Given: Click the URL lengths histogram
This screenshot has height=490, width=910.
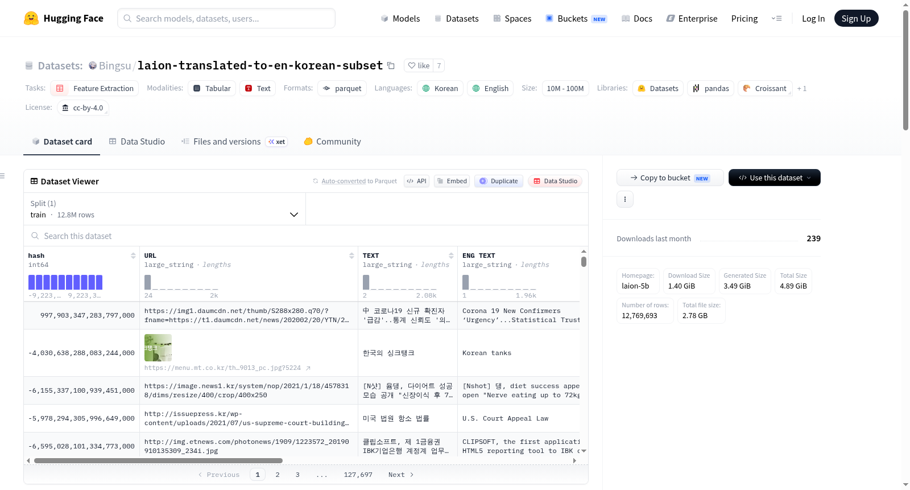Looking at the screenshot, I should pyautogui.click(x=181, y=282).
